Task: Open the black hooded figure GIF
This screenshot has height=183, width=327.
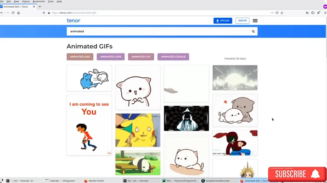Action: 186,118
